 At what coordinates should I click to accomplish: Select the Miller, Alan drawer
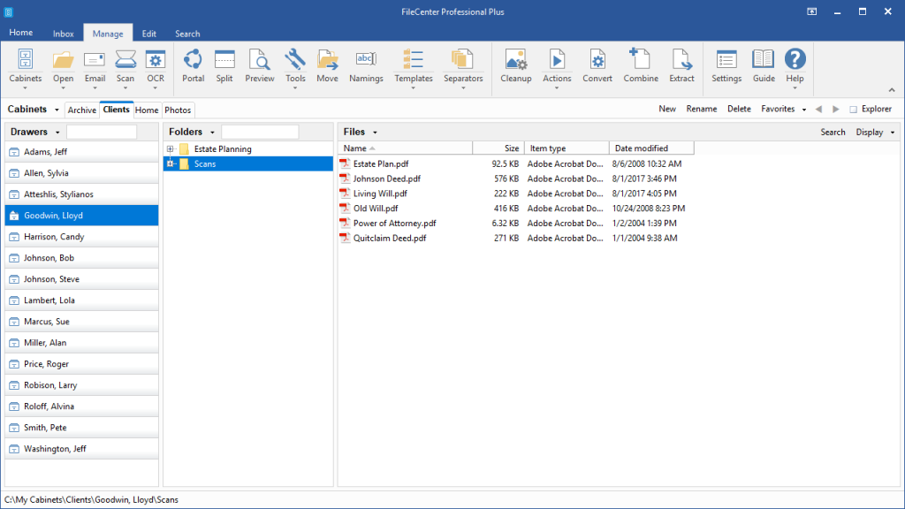[x=81, y=343]
